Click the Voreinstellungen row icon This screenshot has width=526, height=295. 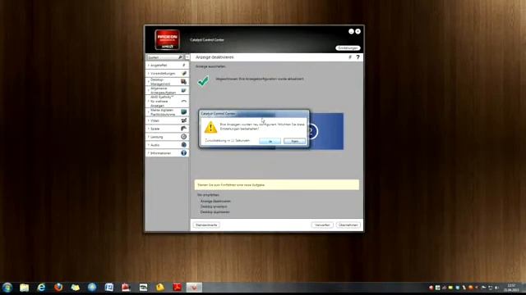(x=184, y=73)
